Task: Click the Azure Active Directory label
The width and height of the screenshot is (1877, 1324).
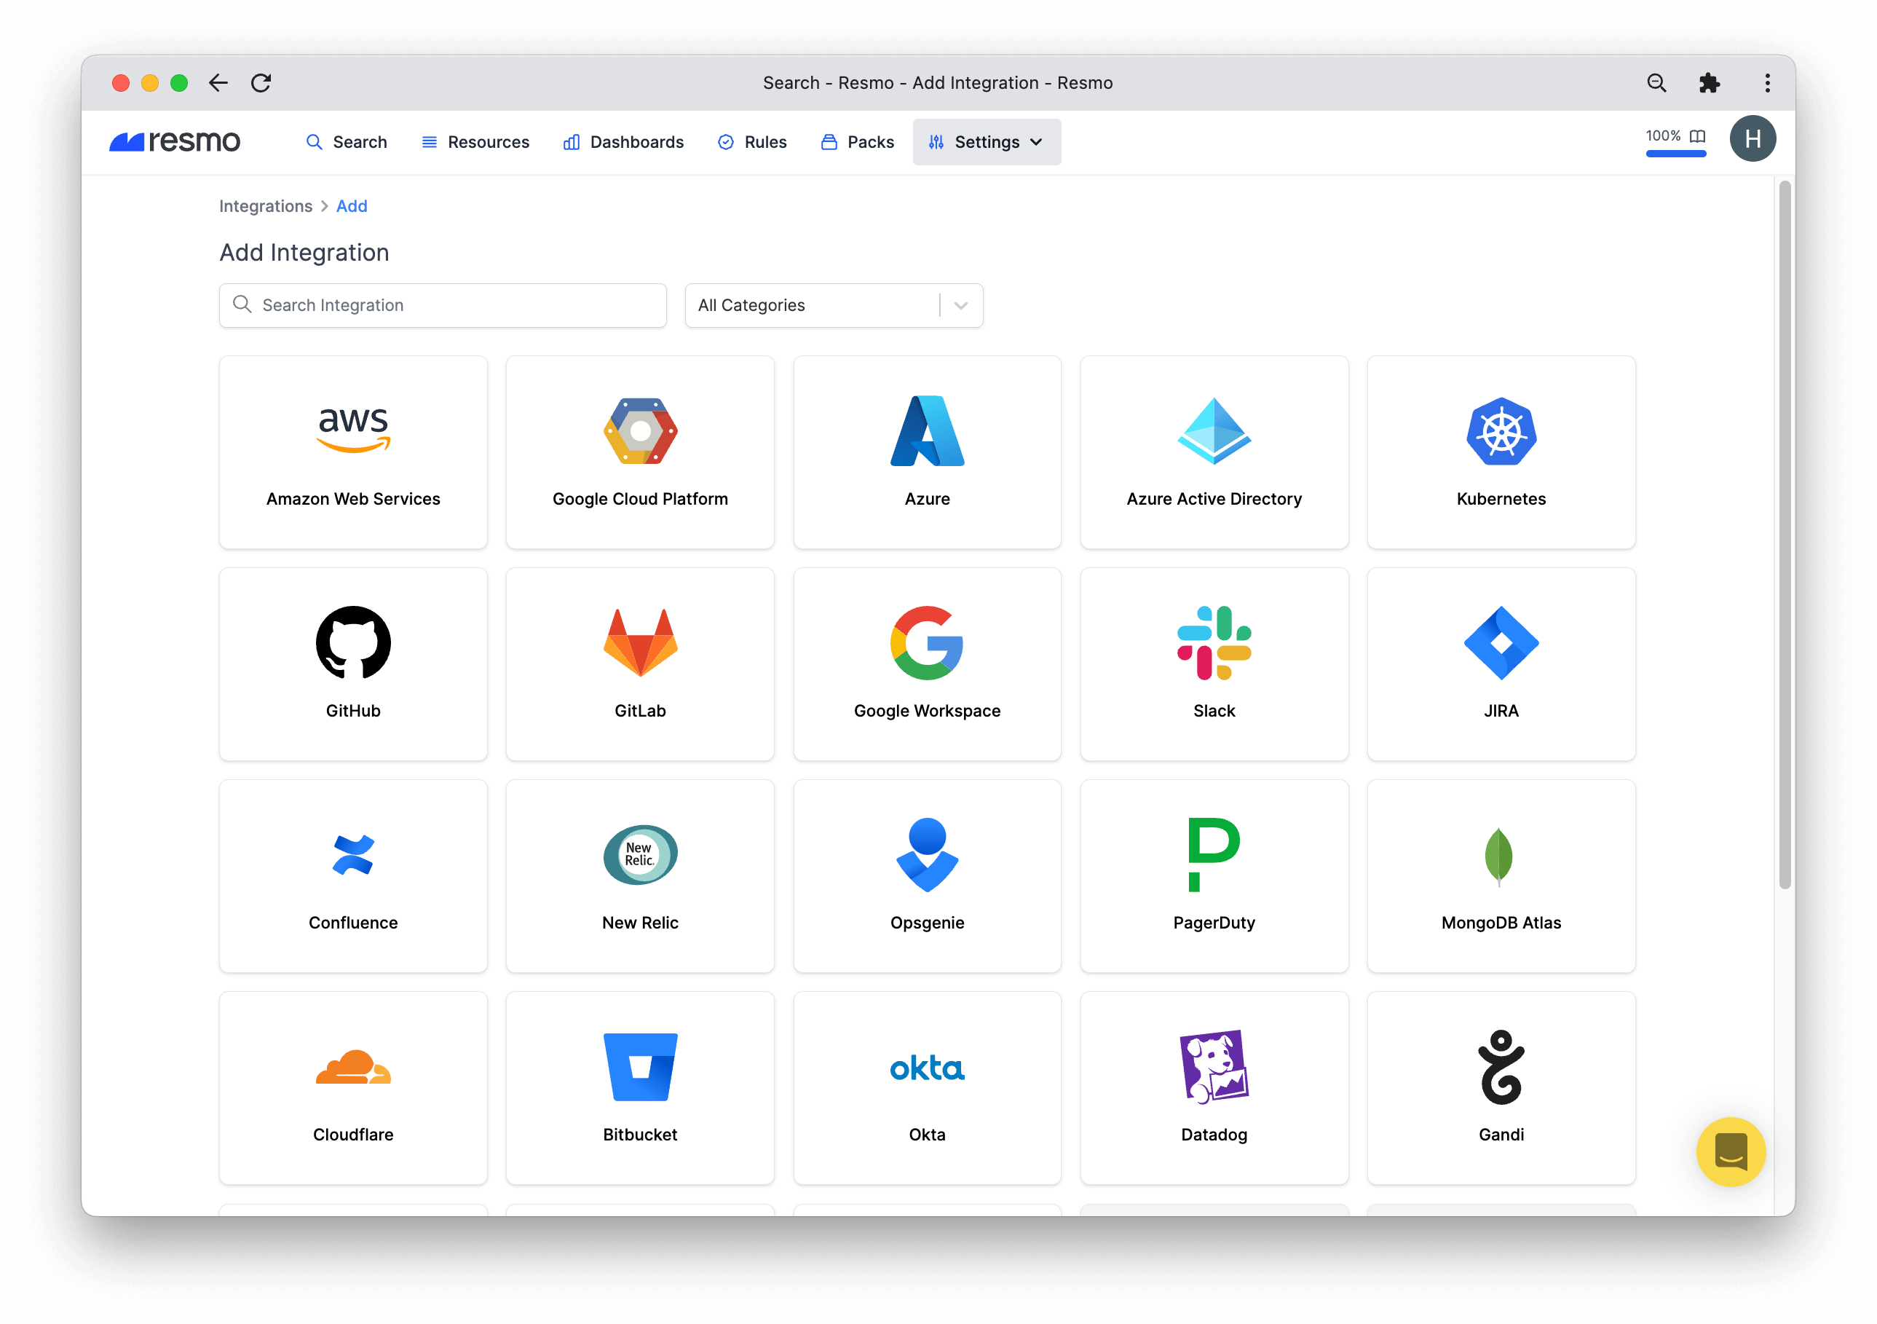Action: pyautogui.click(x=1214, y=499)
